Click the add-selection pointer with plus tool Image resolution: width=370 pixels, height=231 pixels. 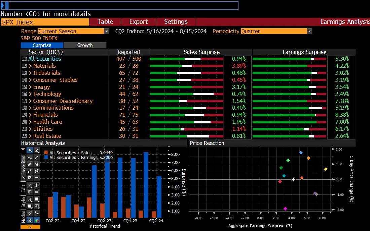click(30, 191)
